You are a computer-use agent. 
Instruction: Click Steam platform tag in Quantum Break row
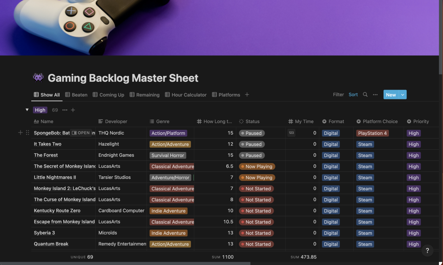(x=365, y=244)
